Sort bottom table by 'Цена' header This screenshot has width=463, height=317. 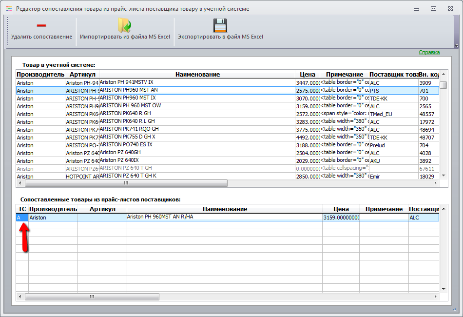coord(341,209)
